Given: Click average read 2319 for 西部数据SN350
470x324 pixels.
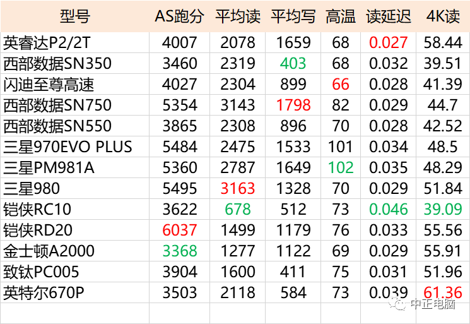Looking at the screenshot, I should [x=238, y=63].
